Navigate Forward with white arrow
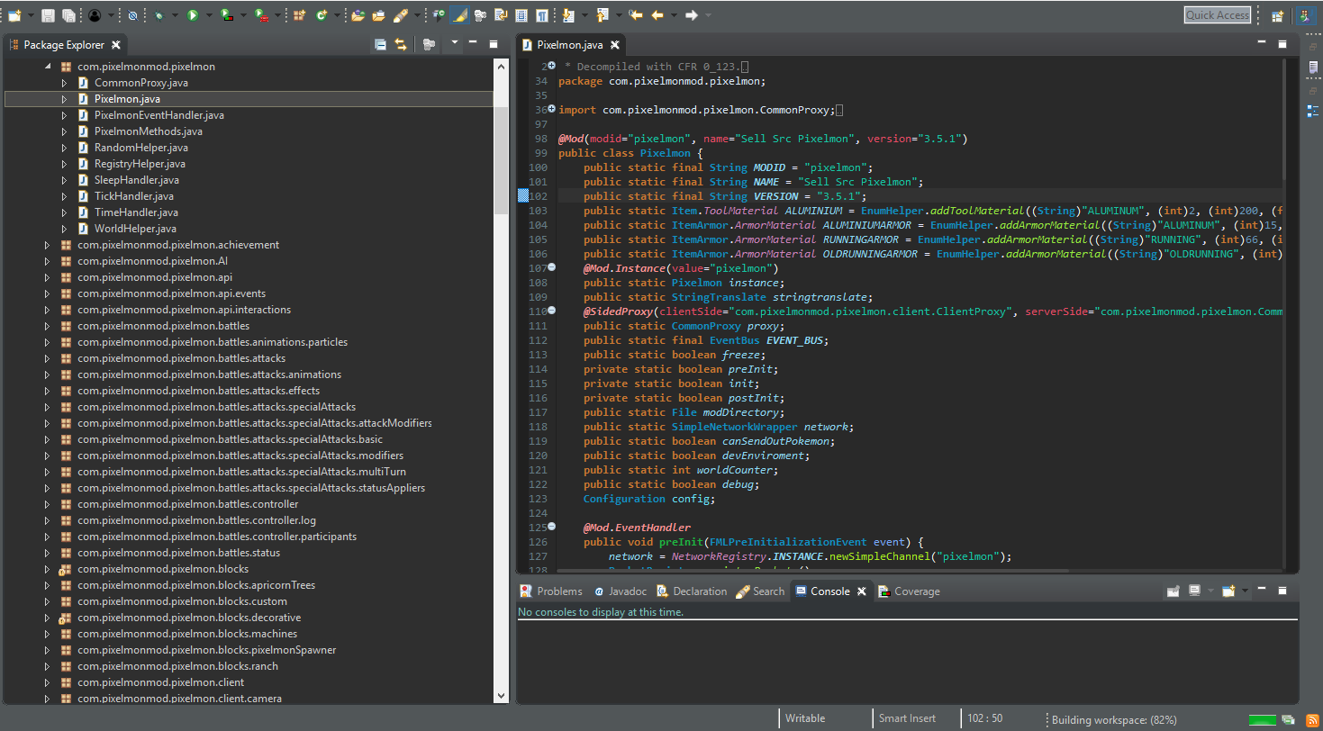The height and width of the screenshot is (731, 1323). point(691,15)
